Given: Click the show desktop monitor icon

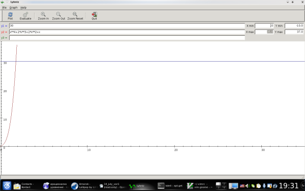Looking at the screenshot, I should coord(233,186).
